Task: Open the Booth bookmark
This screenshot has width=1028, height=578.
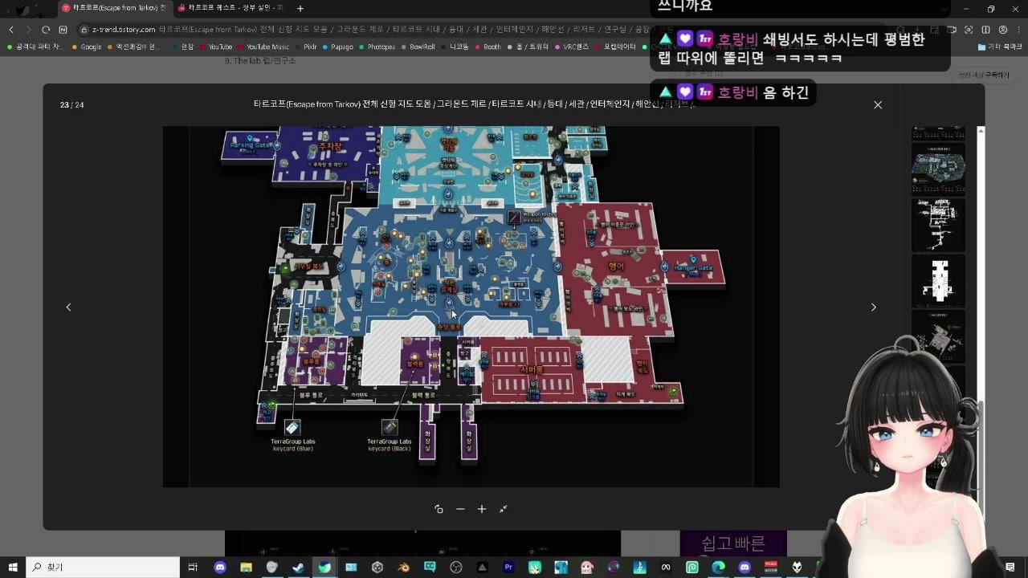Action: (x=487, y=47)
